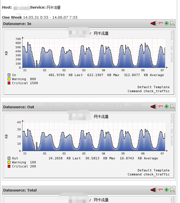This screenshot has width=180, height=203.
Task: Click 'Default Template' in the Out graph
Action: (154, 170)
